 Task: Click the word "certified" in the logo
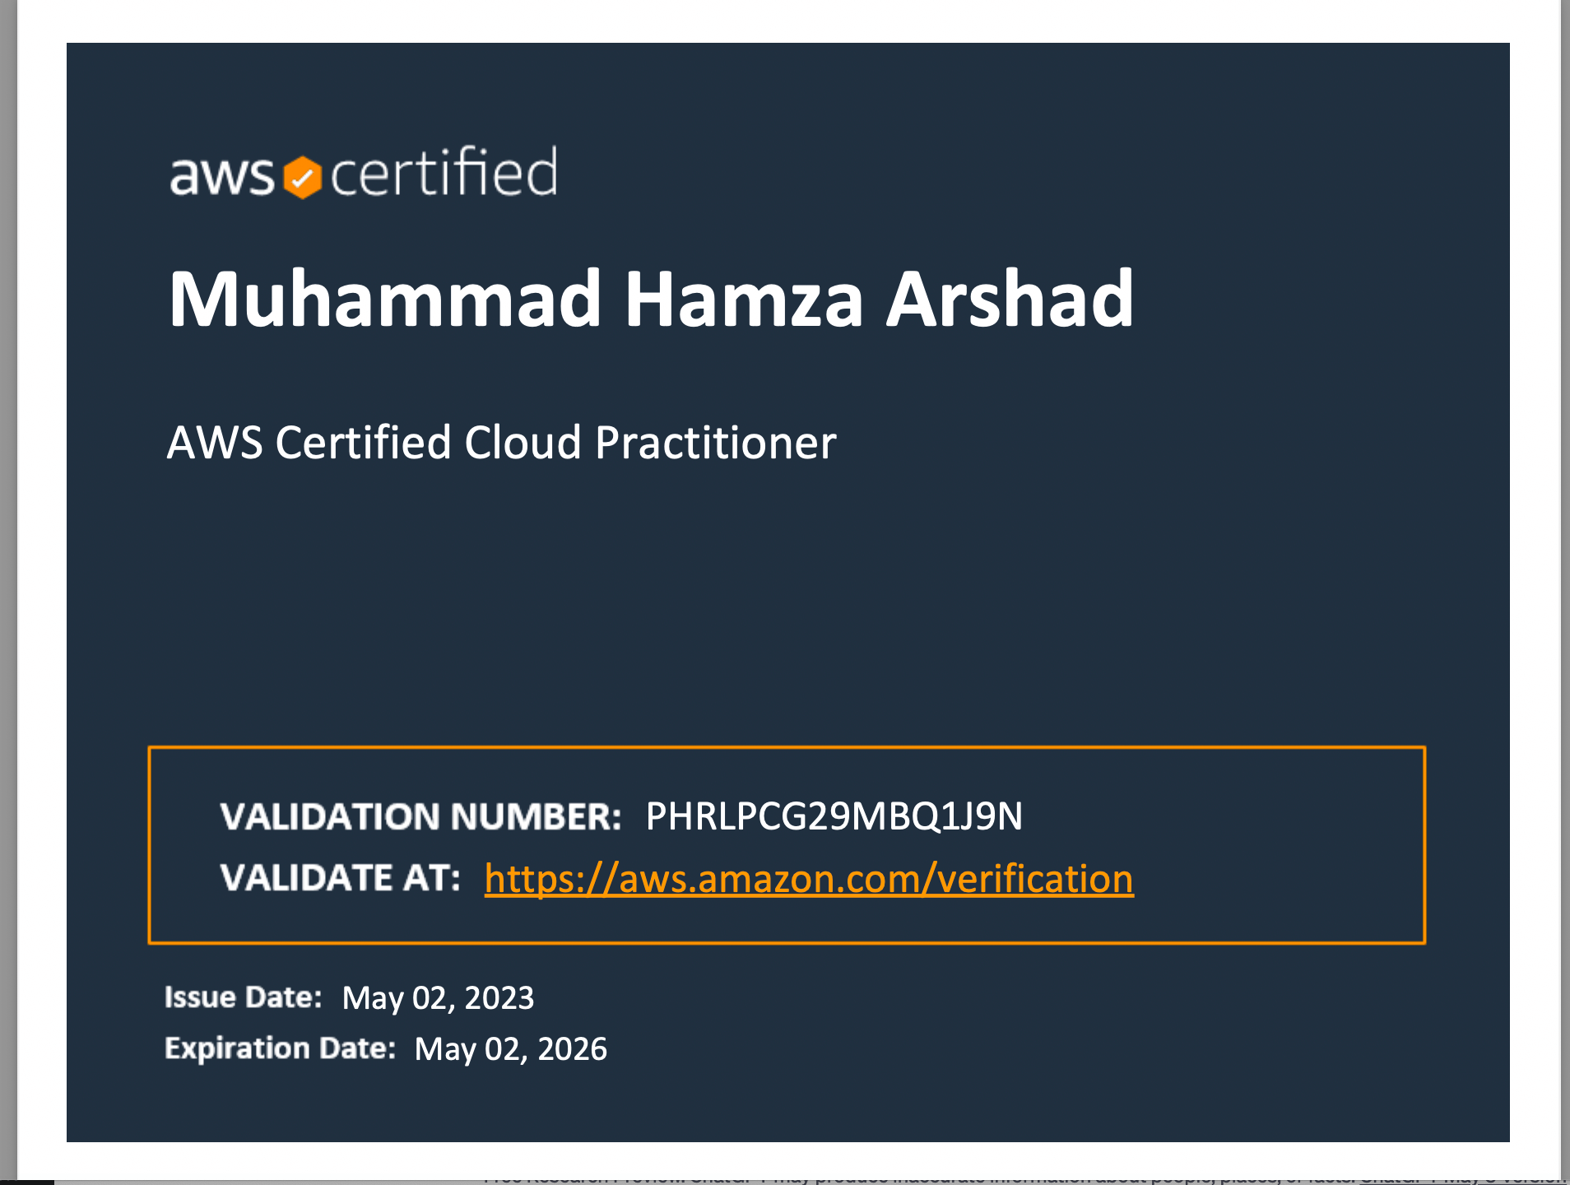point(444,173)
